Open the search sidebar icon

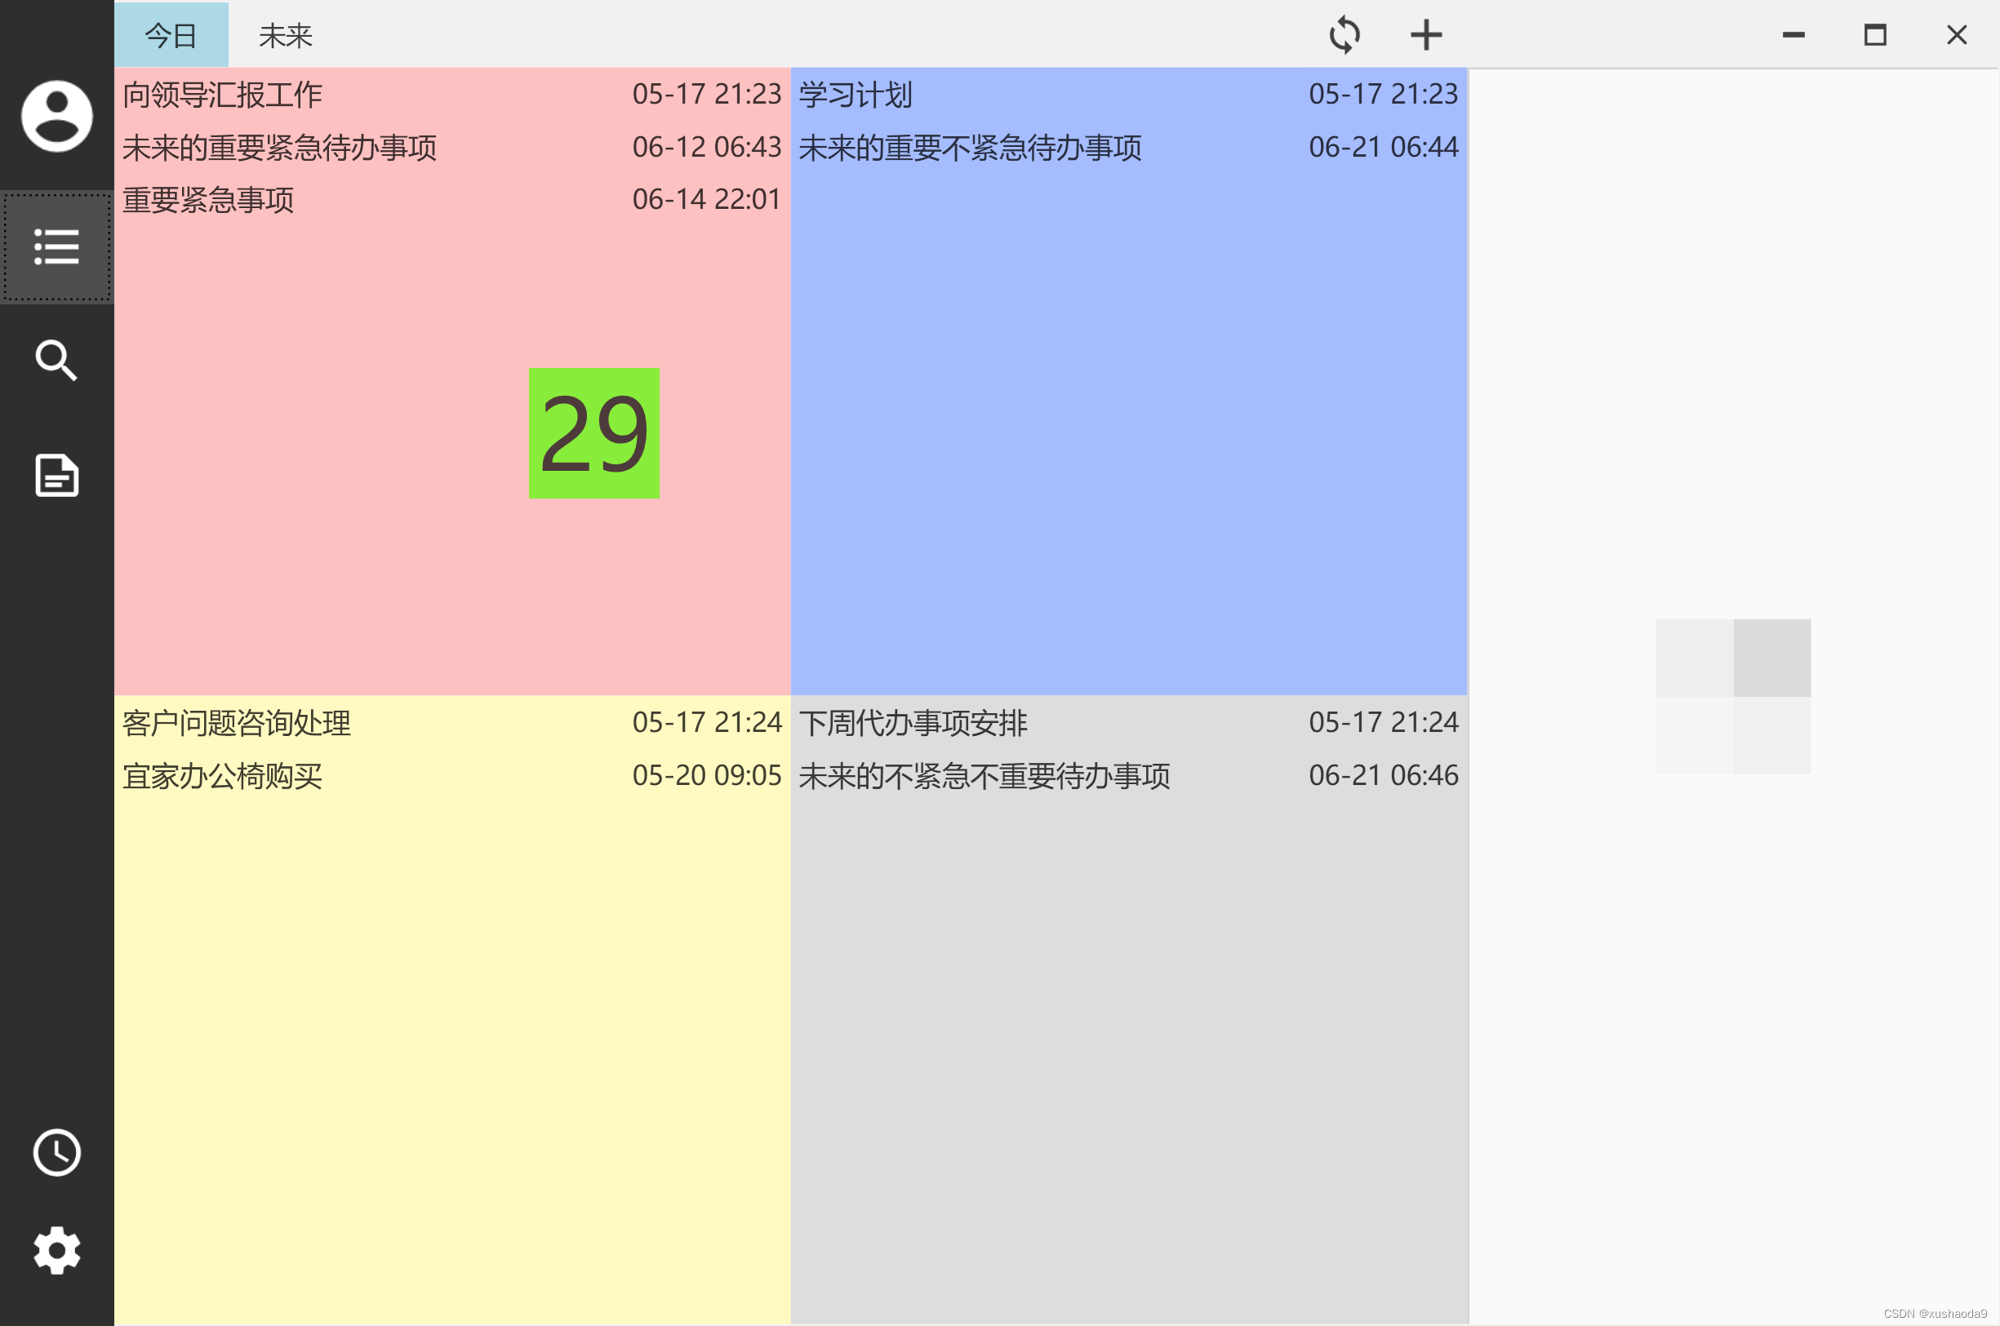coord(56,361)
